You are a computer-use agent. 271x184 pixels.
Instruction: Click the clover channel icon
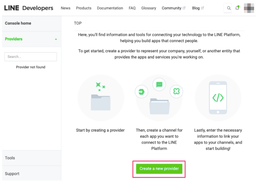(x=177, y=91)
